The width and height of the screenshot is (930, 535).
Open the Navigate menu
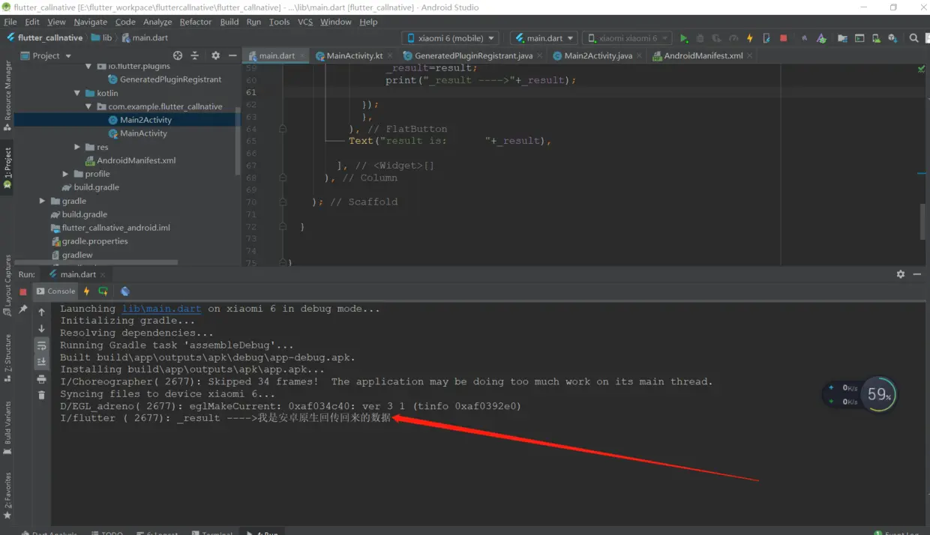tap(90, 22)
